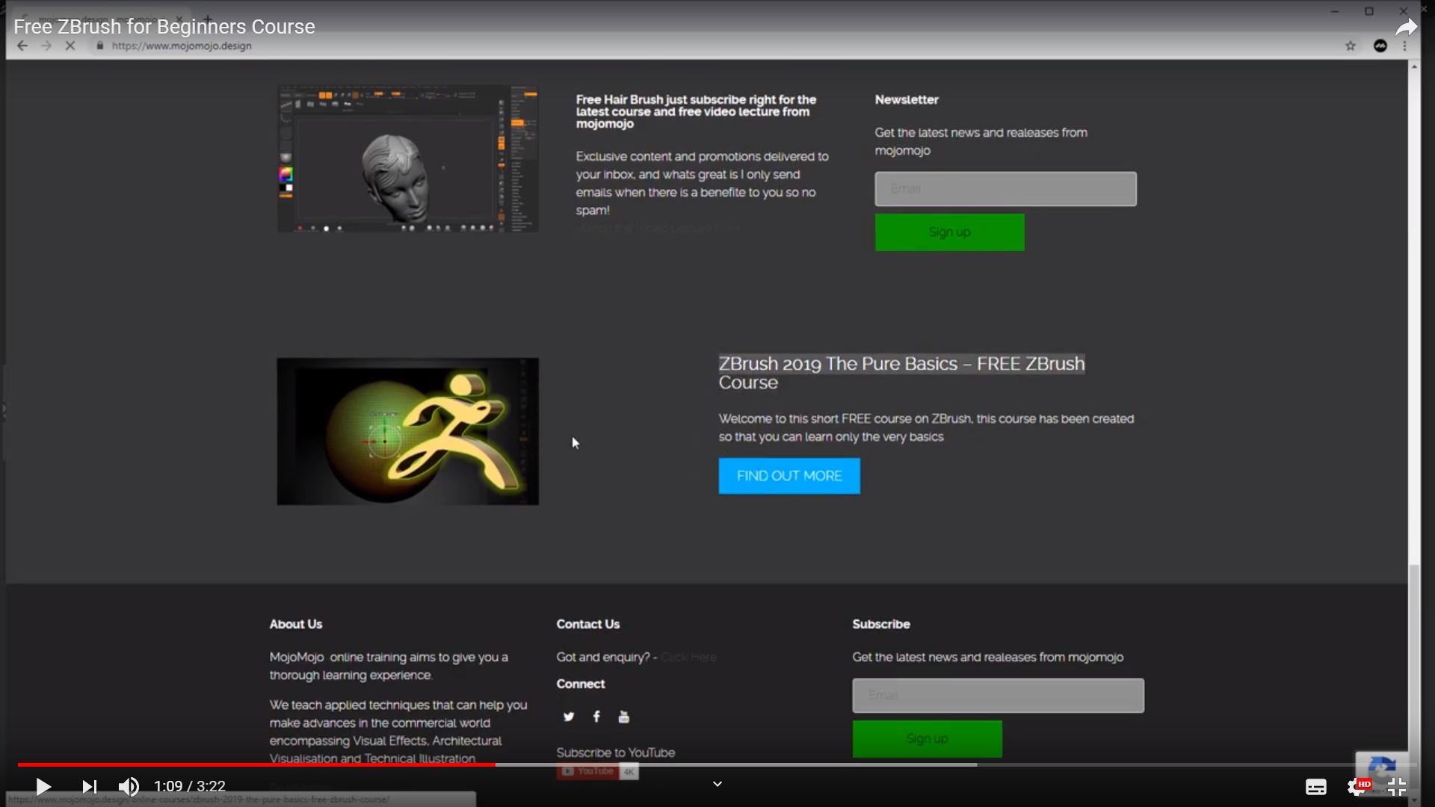The image size is (1435, 807).
Task: Click the enquiry Click Here link
Action: [x=688, y=658]
